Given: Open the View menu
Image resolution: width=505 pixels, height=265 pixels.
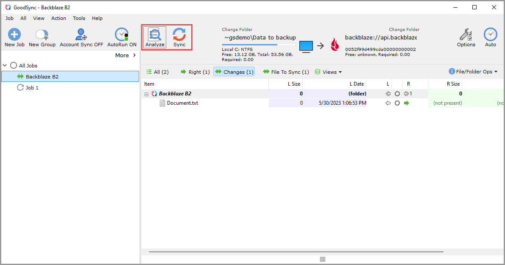Looking at the screenshot, I should tap(39, 18).
